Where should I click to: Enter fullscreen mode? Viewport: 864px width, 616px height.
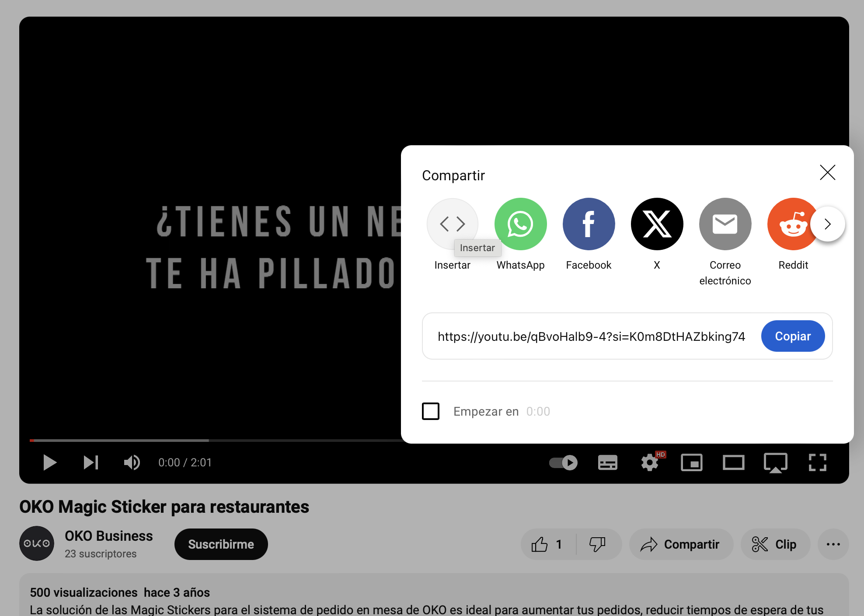click(817, 462)
